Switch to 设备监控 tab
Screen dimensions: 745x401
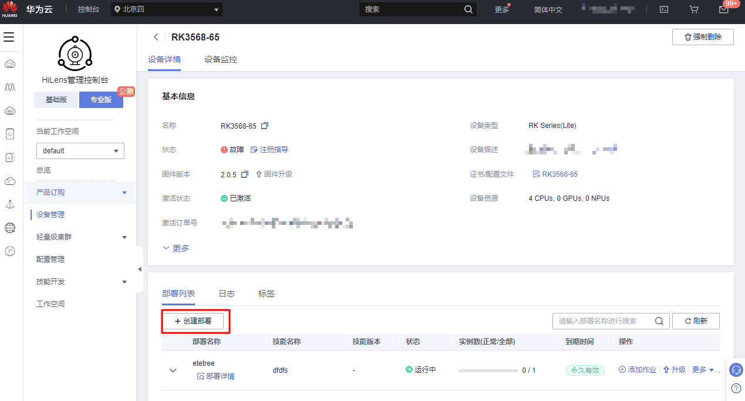click(221, 60)
